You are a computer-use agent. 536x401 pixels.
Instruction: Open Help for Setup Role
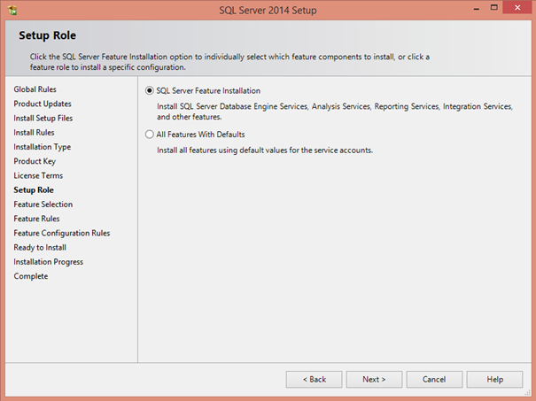[494, 380]
